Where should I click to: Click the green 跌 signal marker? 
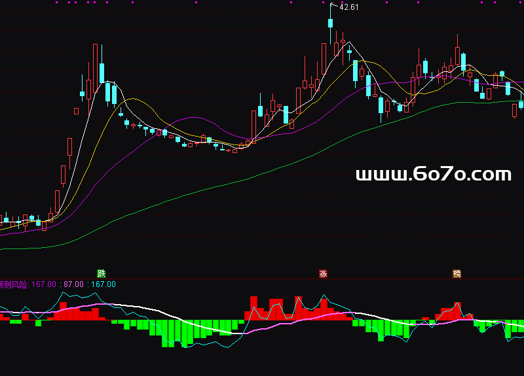coord(102,273)
